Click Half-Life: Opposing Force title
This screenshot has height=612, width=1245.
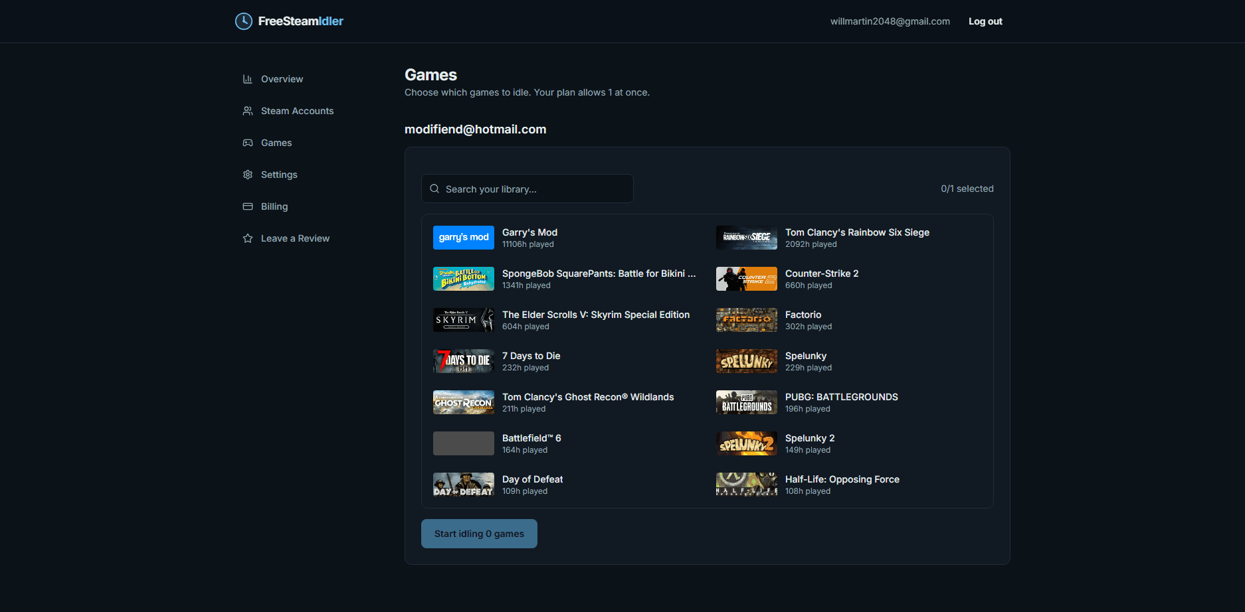click(x=842, y=479)
